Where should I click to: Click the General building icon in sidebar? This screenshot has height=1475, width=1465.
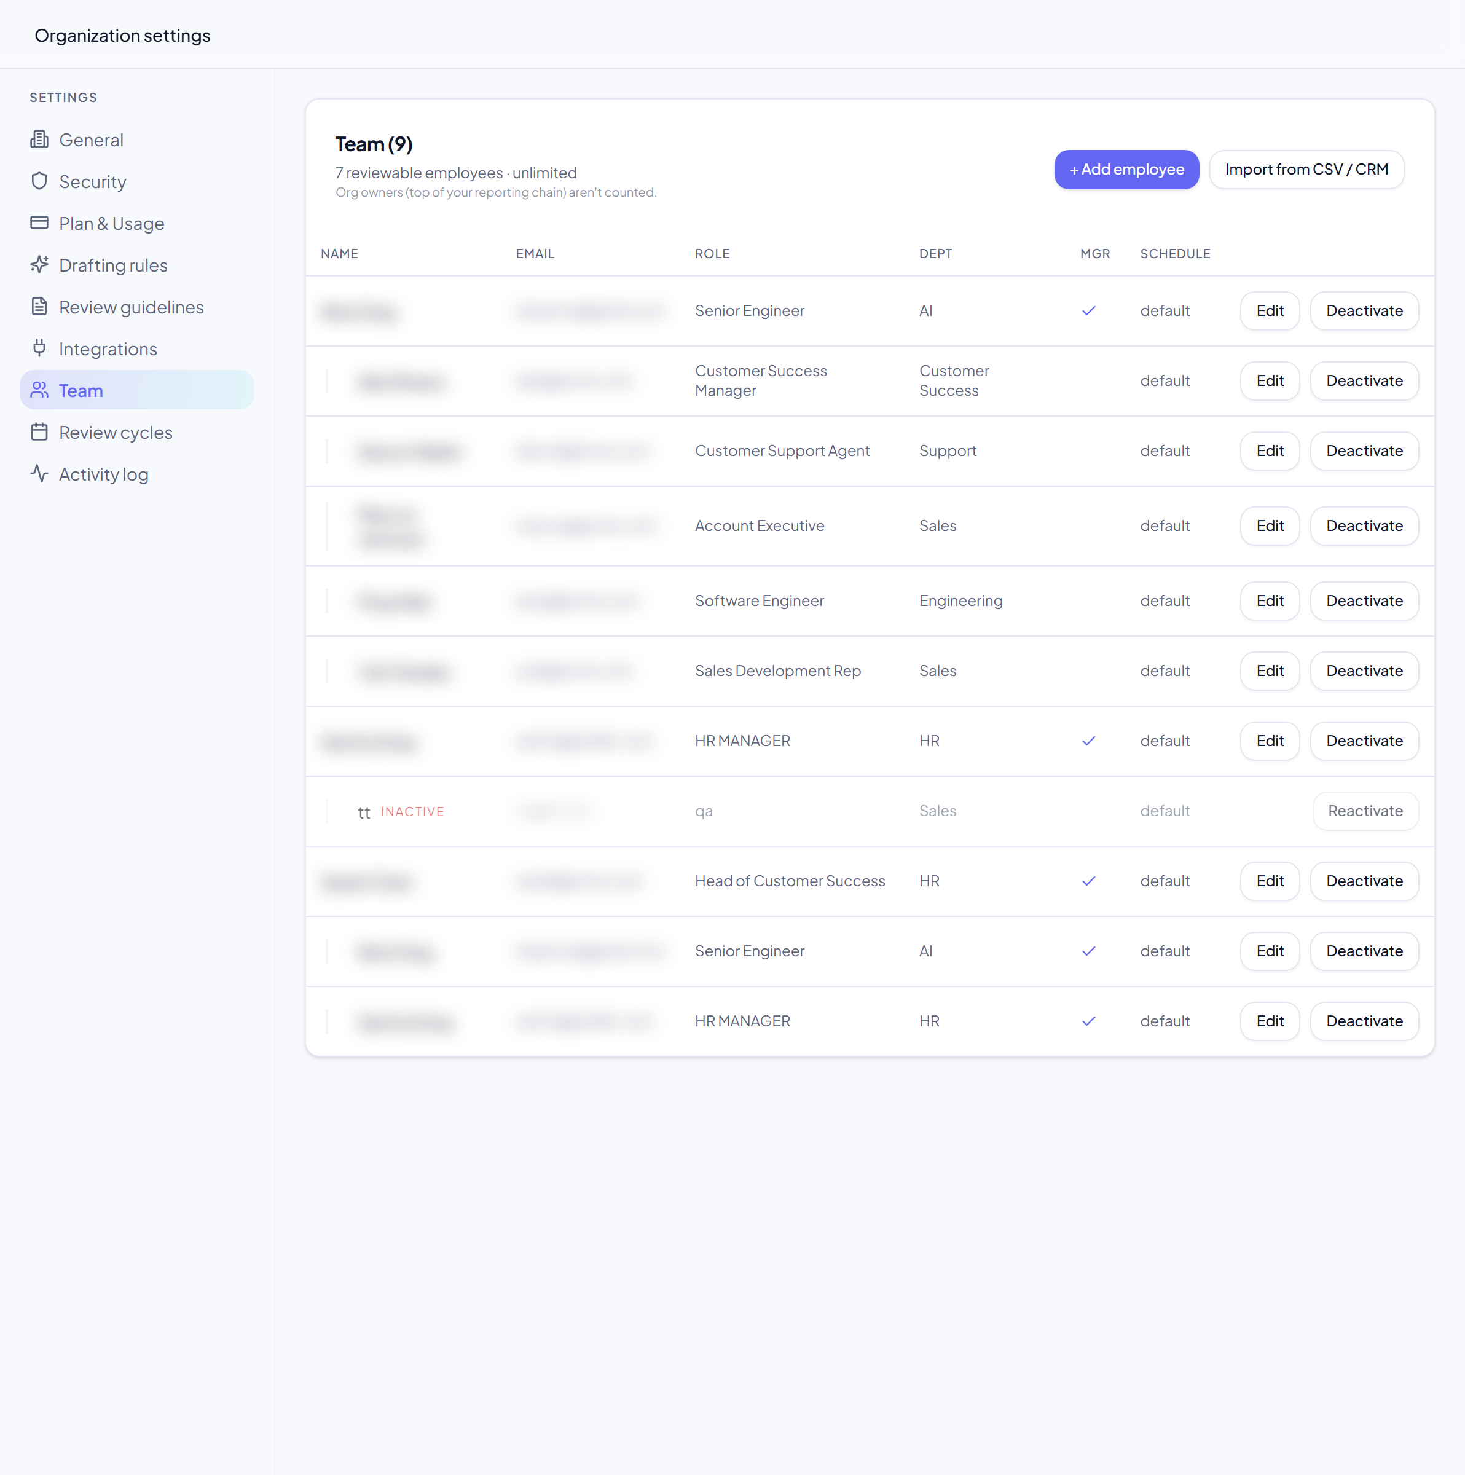(x=39, y=140)
